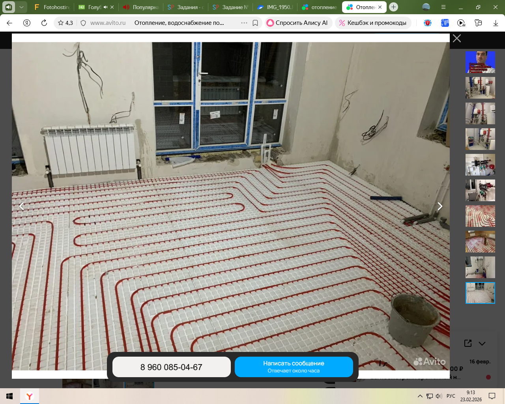Screen dimensions: 505x404
Task: Open the share icon below the thumbnails
Action: coord(468,343)
